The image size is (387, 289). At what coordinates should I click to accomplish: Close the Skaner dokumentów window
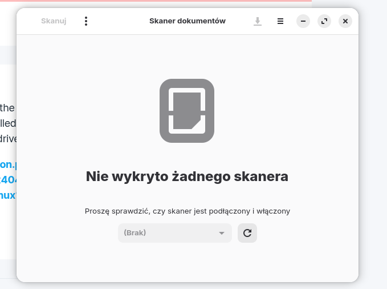[345, 21]
